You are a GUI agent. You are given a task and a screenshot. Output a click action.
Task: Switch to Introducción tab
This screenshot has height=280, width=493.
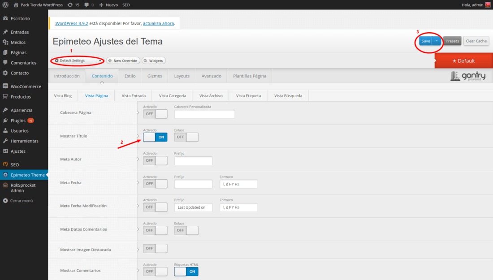point(67,76)
